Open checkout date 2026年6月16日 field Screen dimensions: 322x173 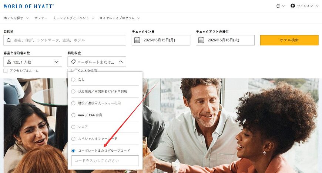225,40
